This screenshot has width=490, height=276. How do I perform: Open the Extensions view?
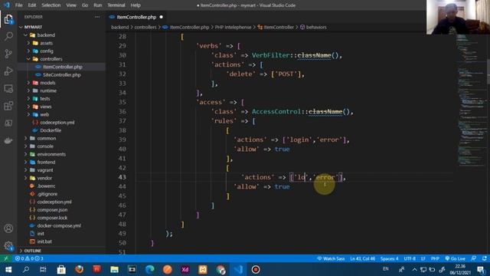point(8,106)
